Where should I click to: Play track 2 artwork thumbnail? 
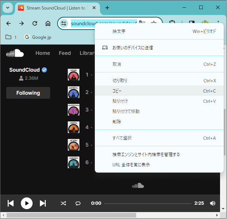click(74, 92)
